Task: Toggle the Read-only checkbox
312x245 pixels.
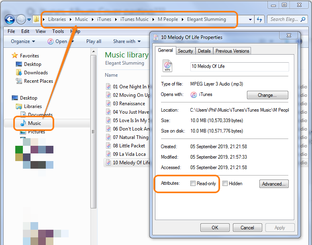Action: pyautogui.click(x=193, y=183)
